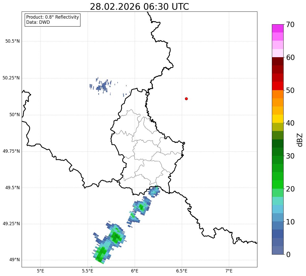Click the orange segment just below 50 dBZ
Viewport: 306px width, 276px height.
[277, 94]
